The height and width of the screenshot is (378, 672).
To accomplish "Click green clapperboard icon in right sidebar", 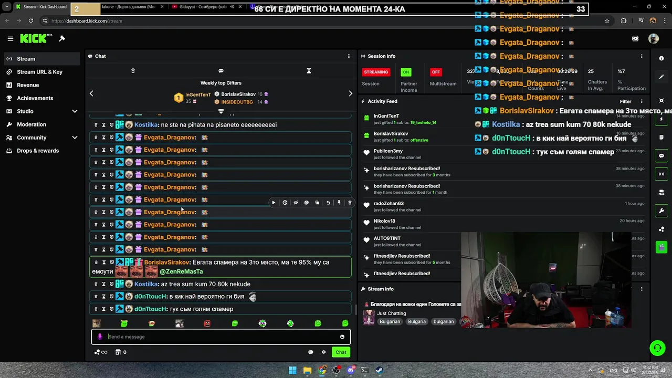I will [x=661, y=247].
